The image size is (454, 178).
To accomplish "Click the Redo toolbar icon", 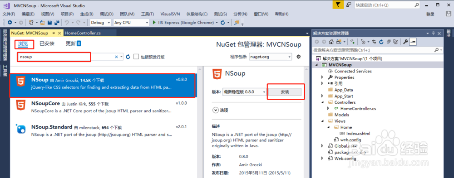I will [x=78, y=23].
